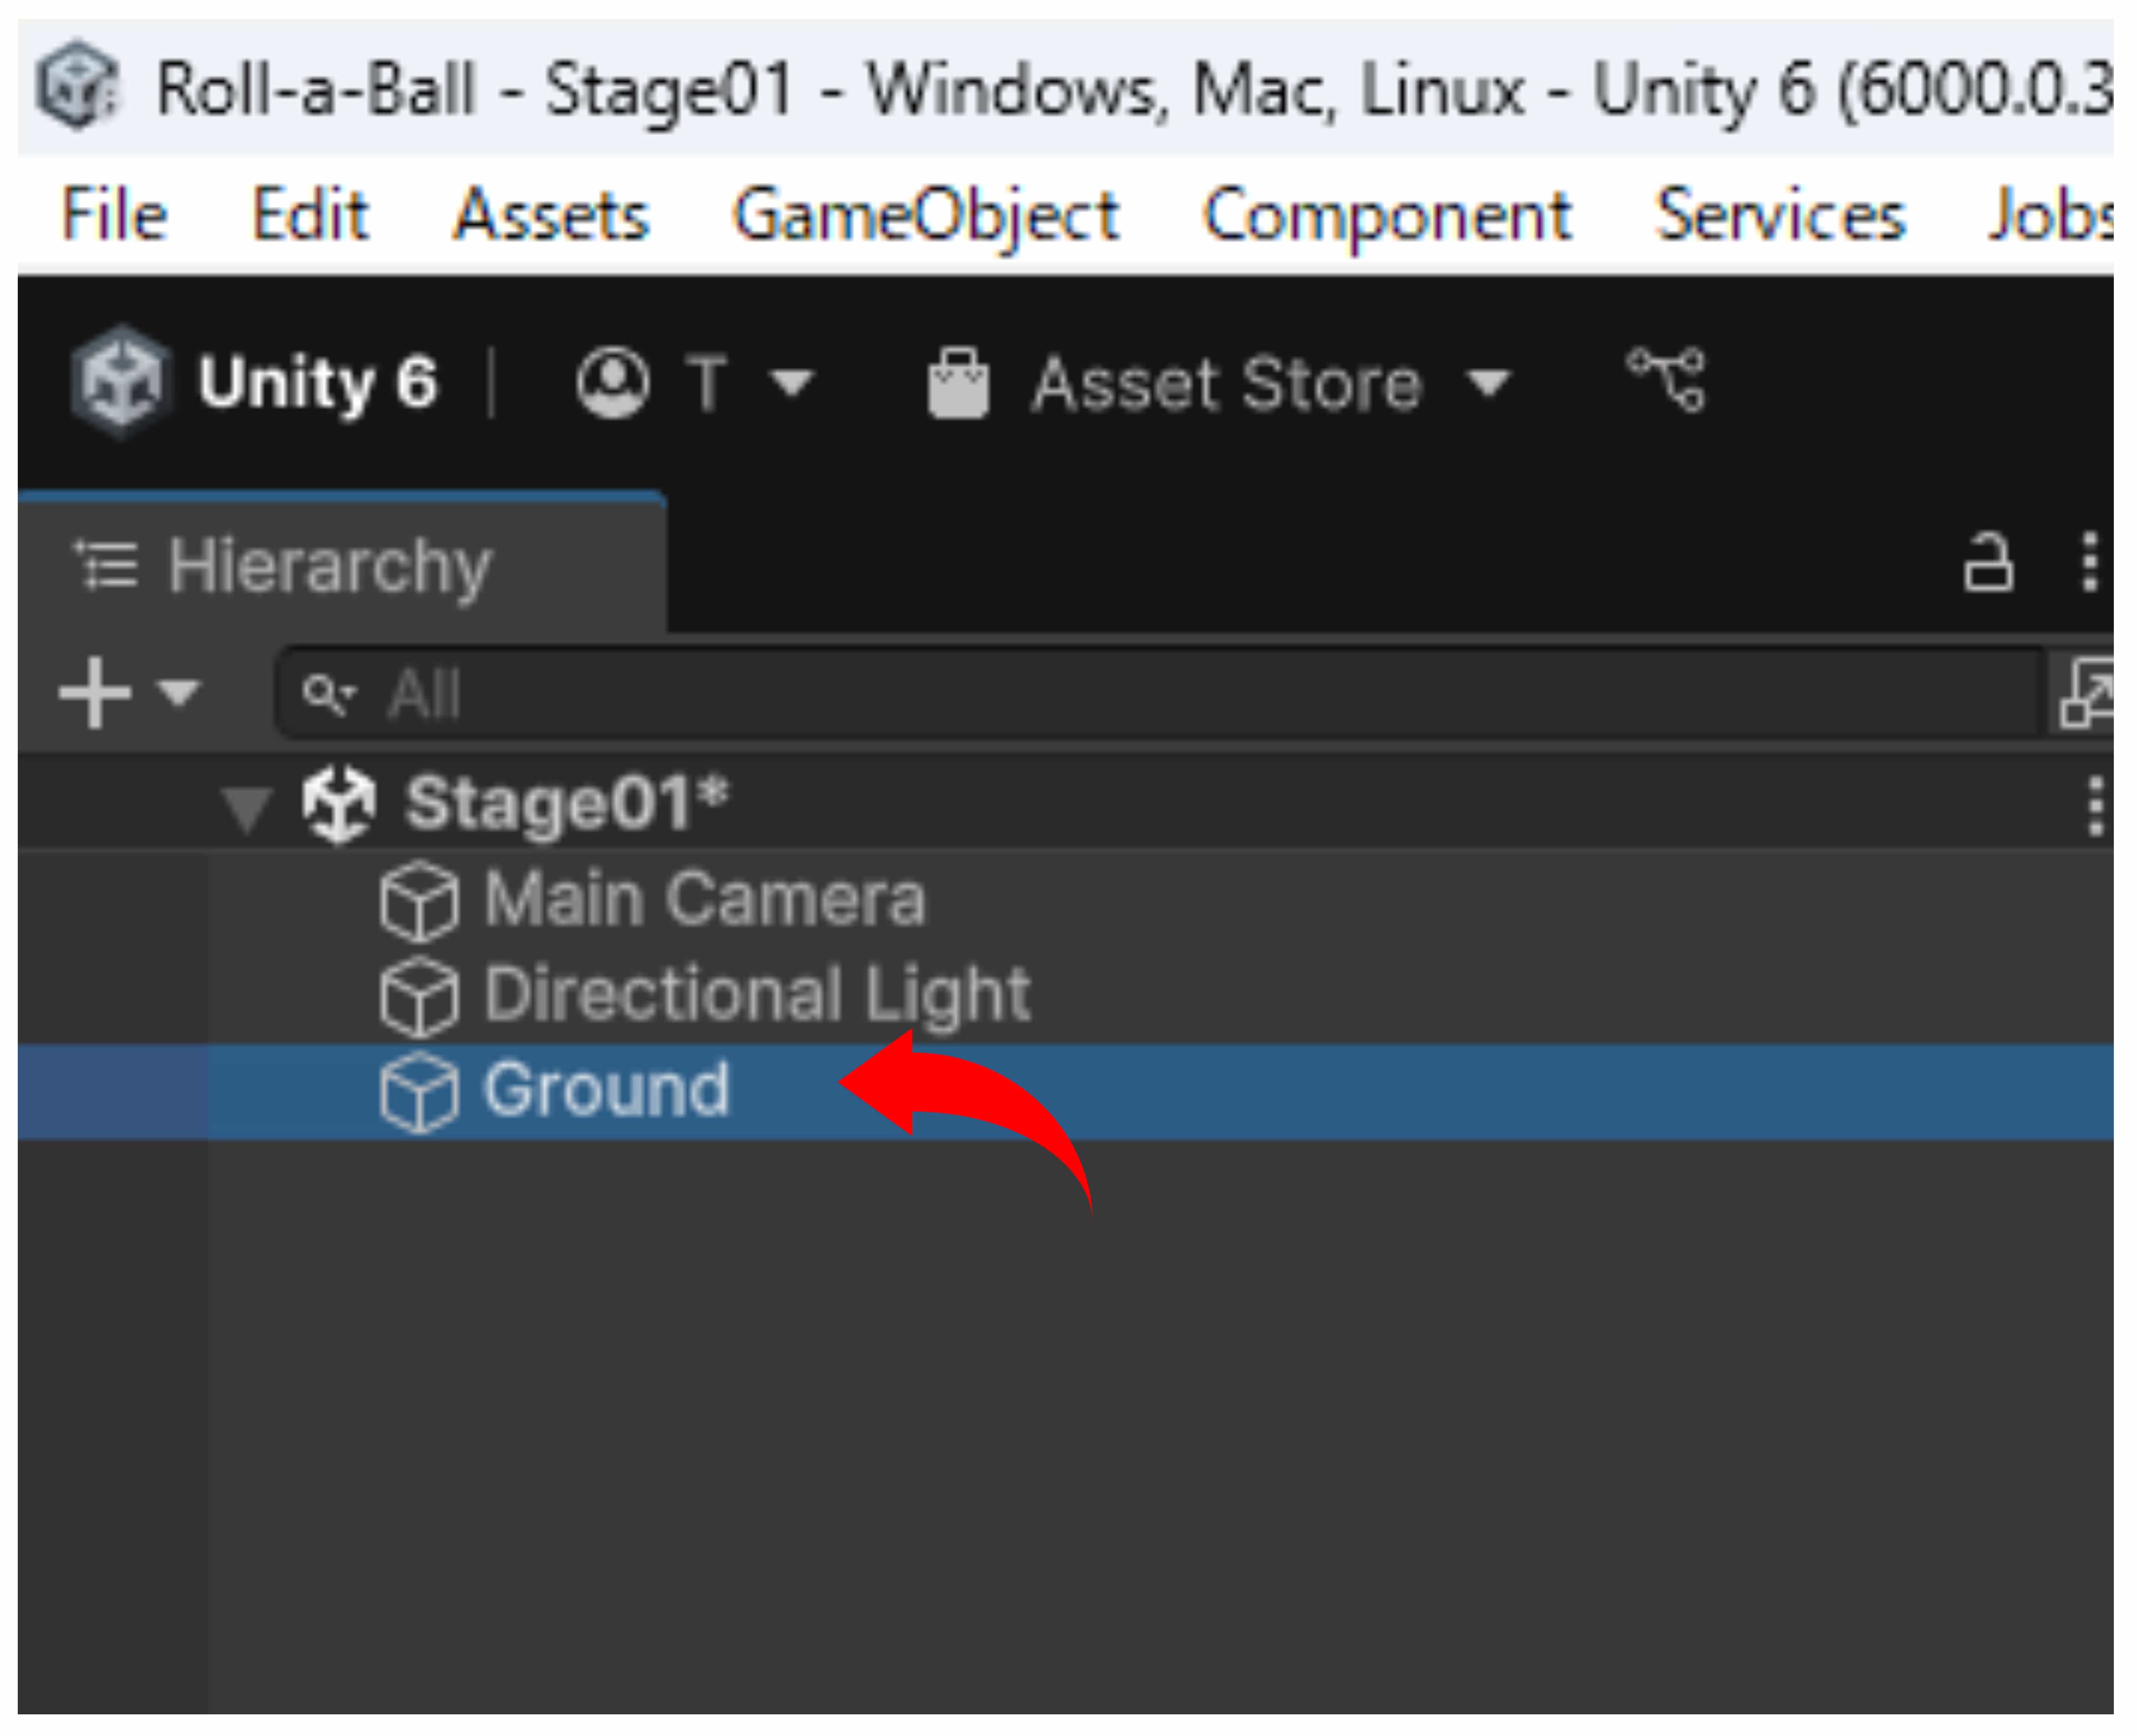This screenshot has height=1736, width=2137.
Task: Select Main Camera in the hierarchy
Action: click(704, 901)
